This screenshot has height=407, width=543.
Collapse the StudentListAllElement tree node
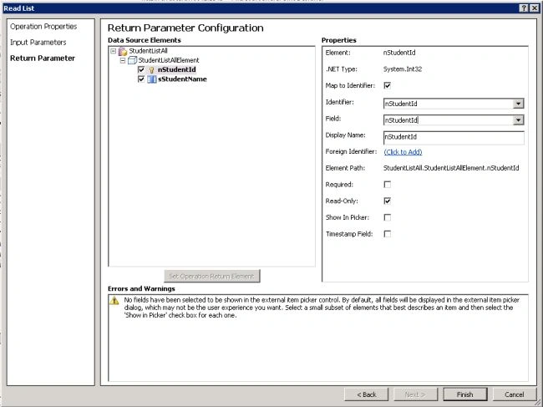tap(123, 60)
